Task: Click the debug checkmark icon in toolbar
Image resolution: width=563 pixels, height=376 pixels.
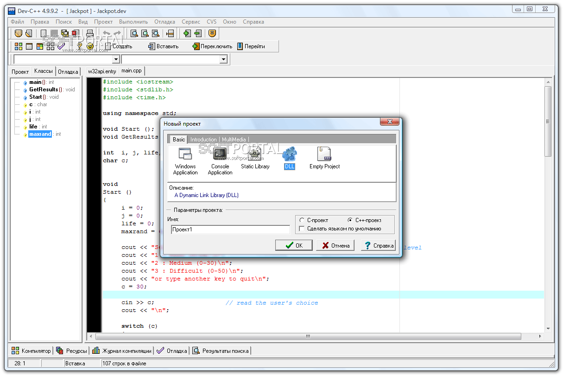Action: coord(61,46)
